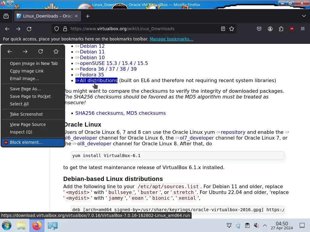Open the Manage bookmarks… link
Screen dimensions: 310x232
pyautogui.click(x=171, y=39)
